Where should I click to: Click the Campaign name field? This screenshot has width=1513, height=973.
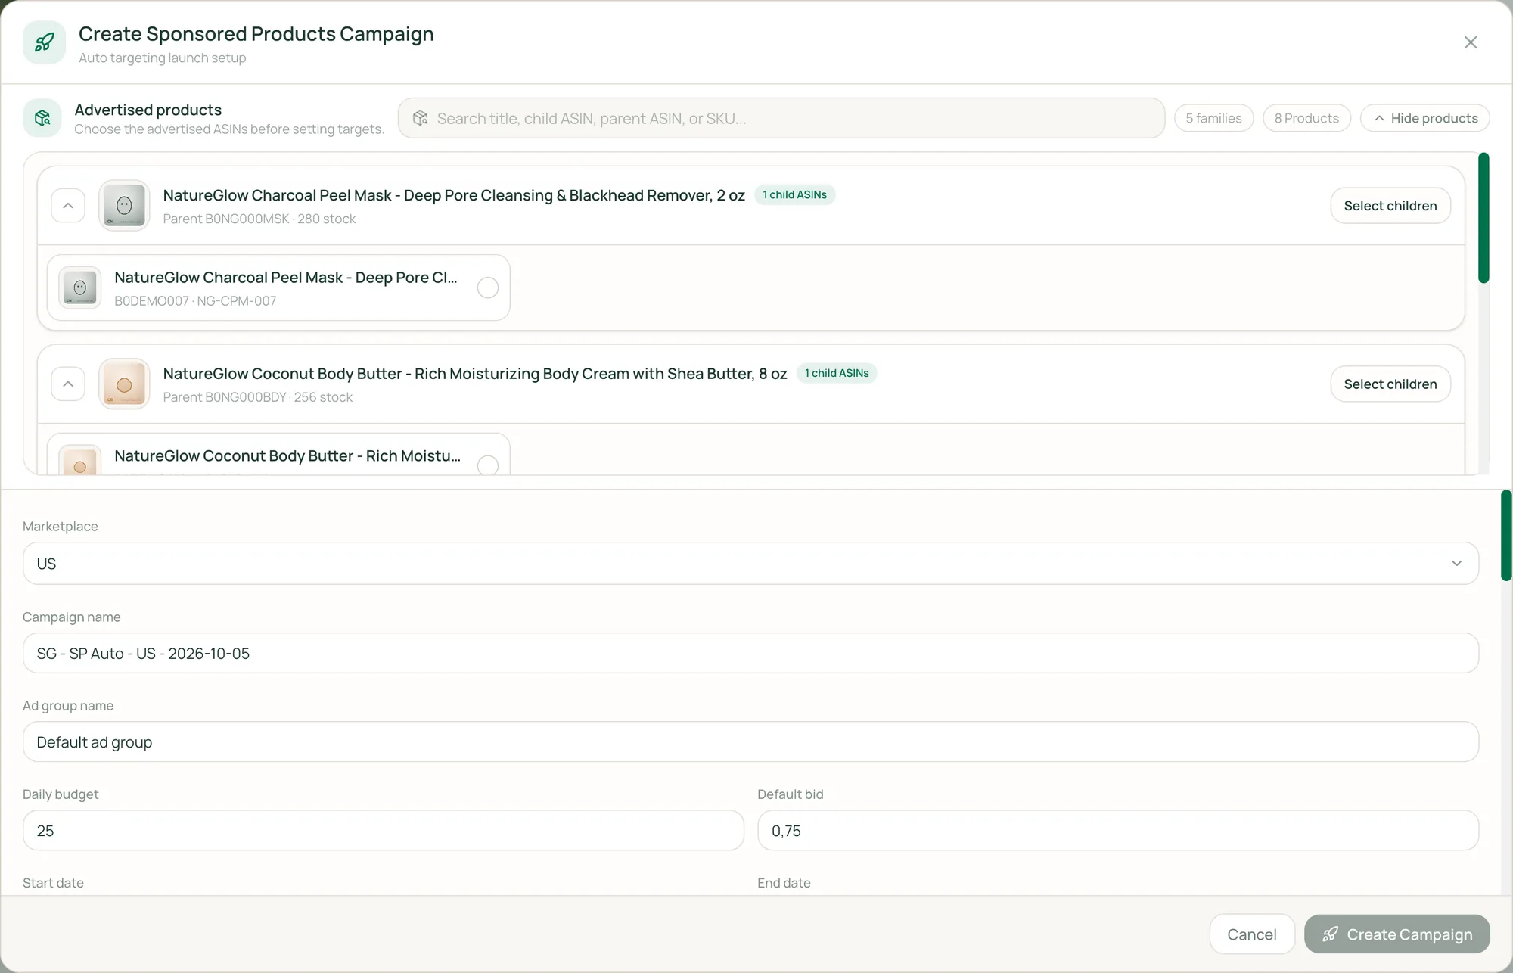coord(750,654)
